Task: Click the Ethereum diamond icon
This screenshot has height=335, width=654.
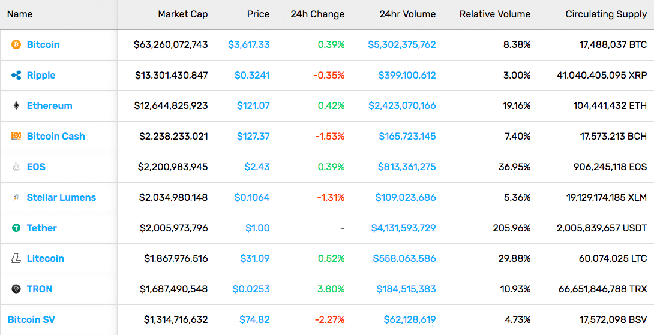Action: [16, 106]
